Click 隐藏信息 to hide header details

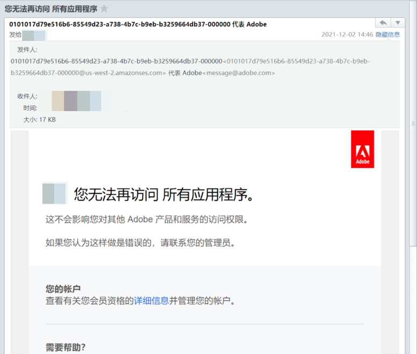coord(387,34)
